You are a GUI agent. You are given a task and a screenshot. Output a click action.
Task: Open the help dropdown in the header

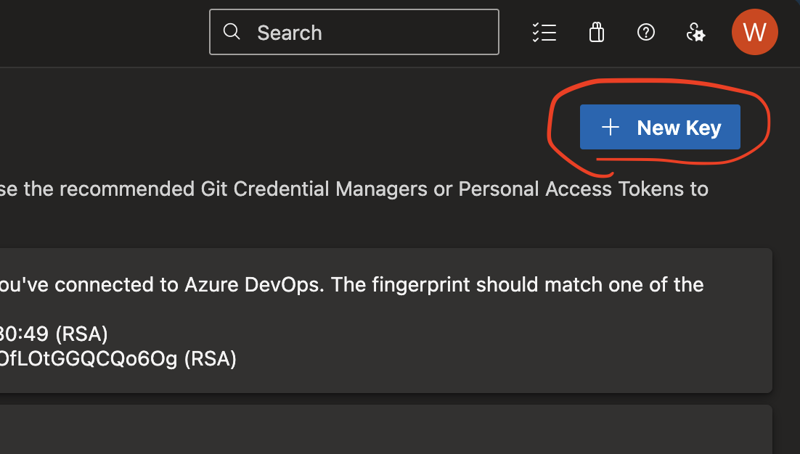click(645, 32)
